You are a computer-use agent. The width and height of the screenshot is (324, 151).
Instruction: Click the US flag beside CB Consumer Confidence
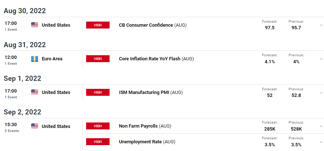pos(34,25)
